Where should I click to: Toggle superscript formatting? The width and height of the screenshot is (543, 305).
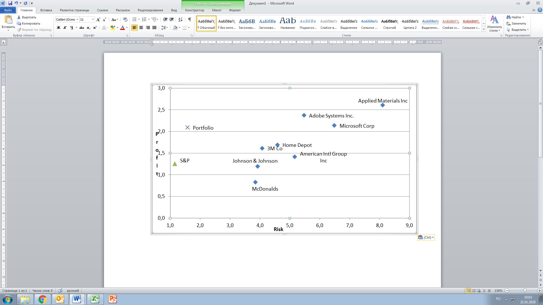pos(95,28)
